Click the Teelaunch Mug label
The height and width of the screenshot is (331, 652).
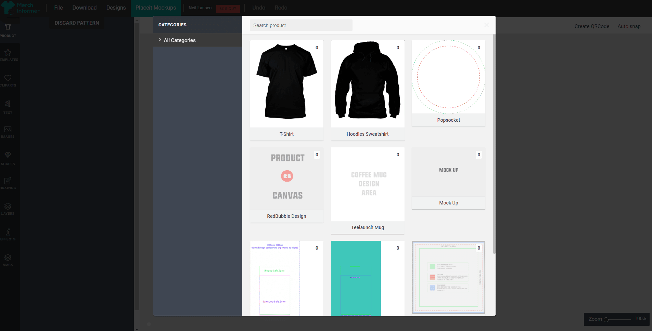[x=368, y=227]
